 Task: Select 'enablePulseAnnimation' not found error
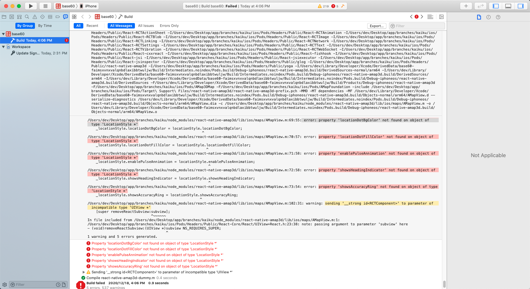point(155,255)
